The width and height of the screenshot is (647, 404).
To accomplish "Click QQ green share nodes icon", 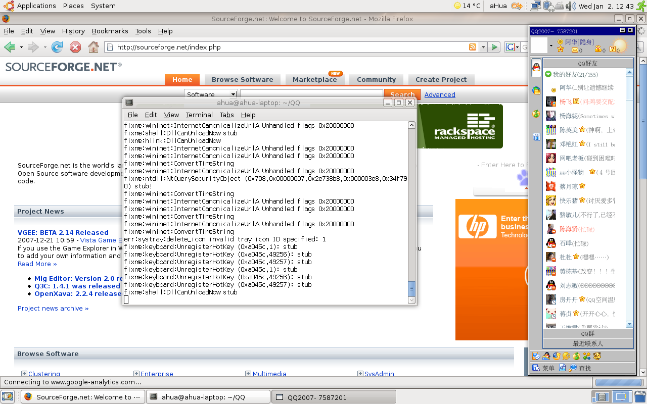I will [586, 356].
